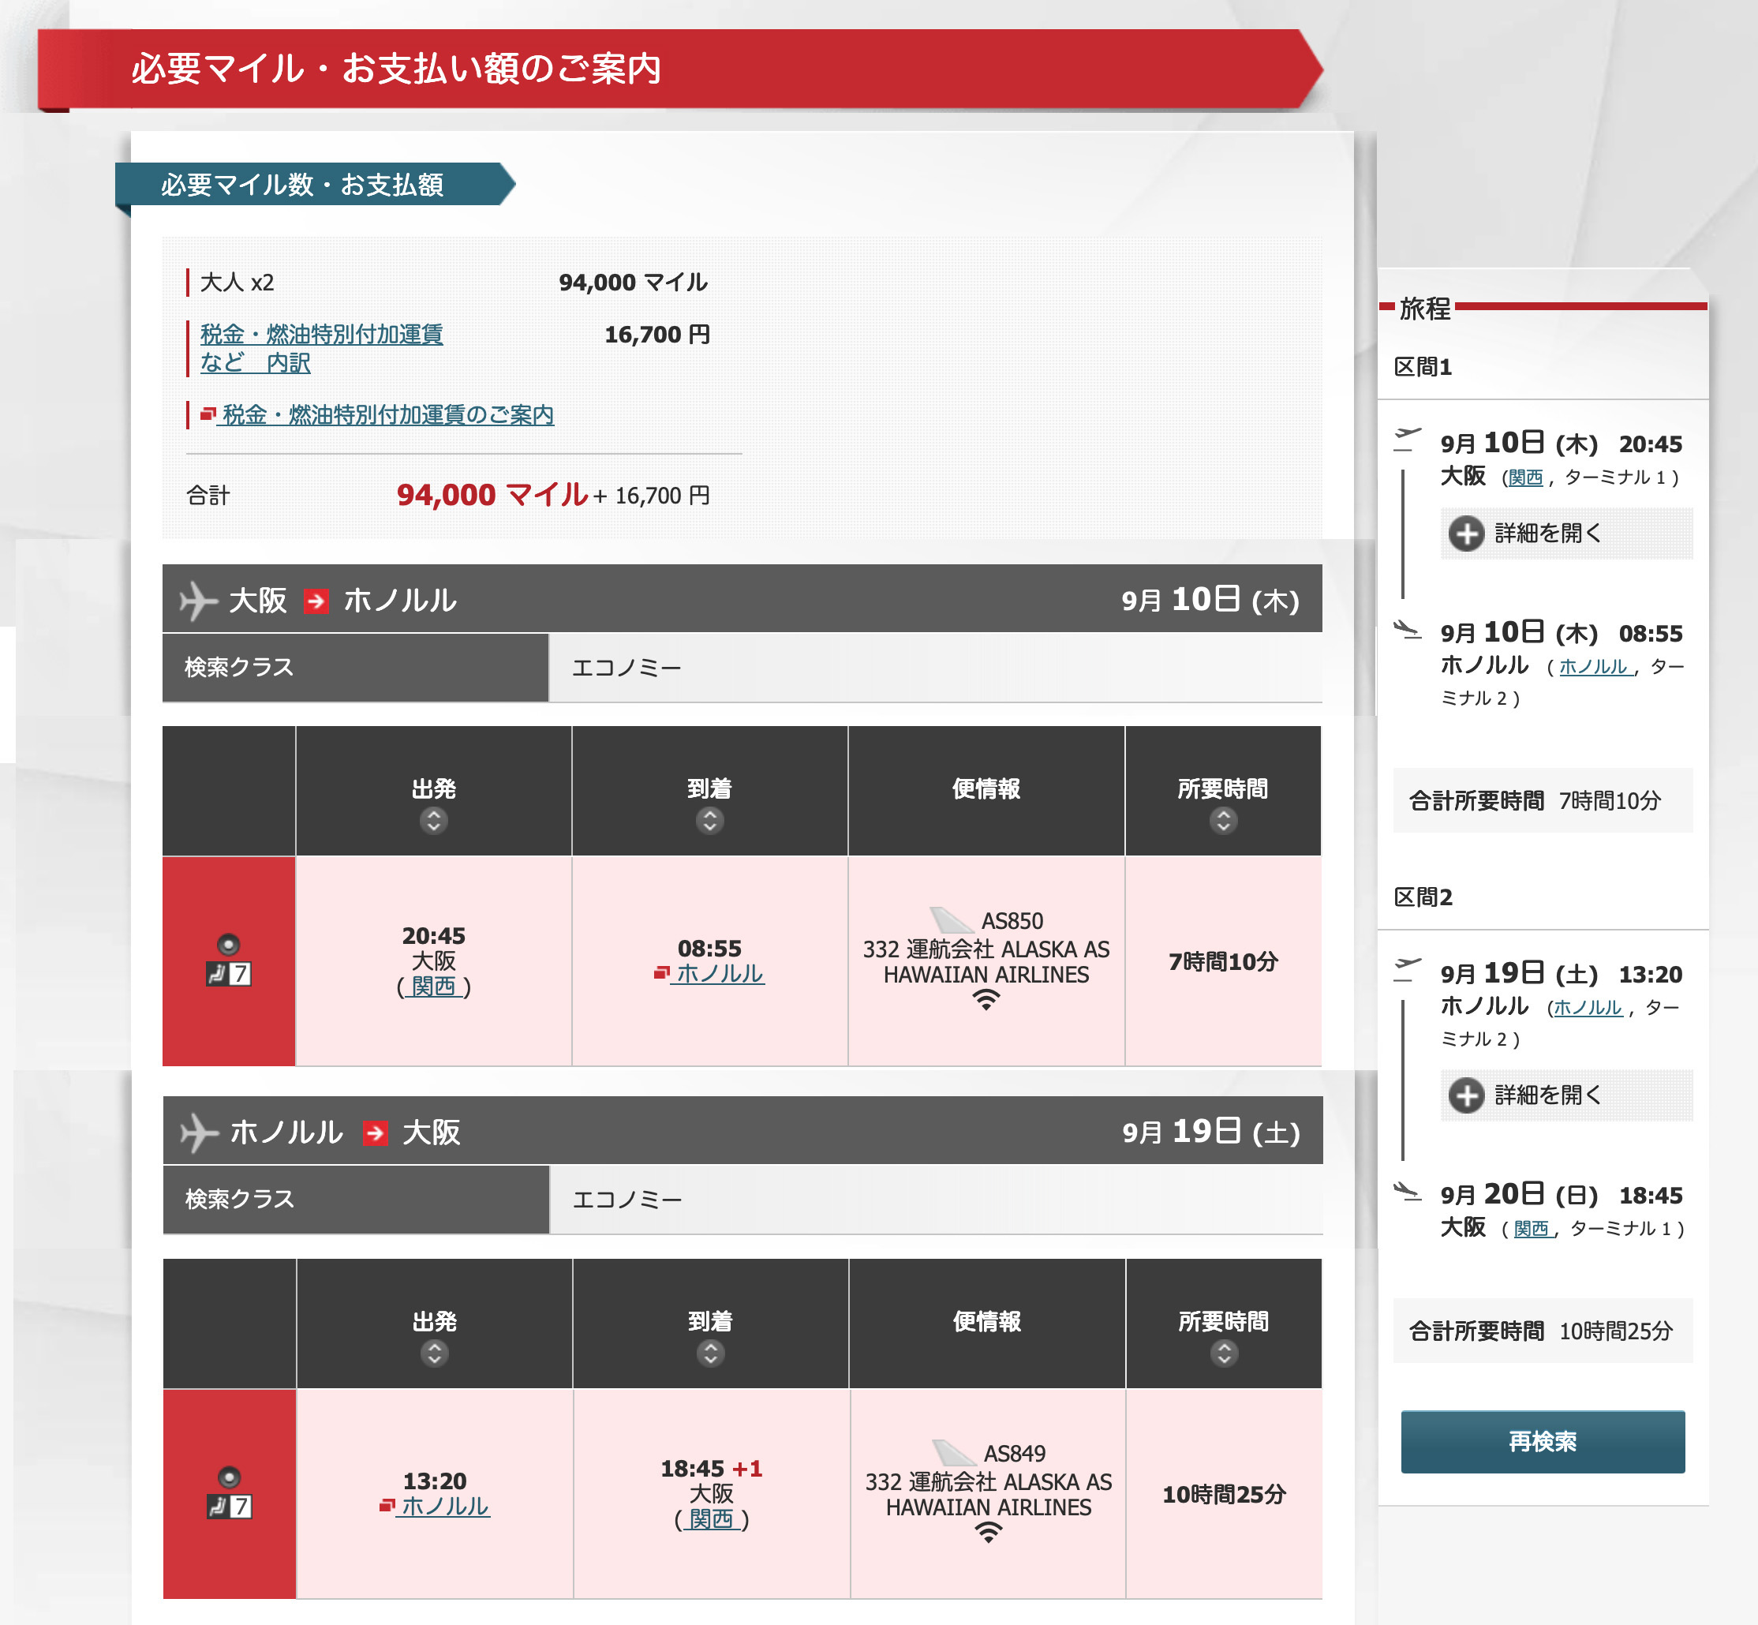Click the Wi-Fi icon under AS849
Screen dimensions: 1758x1625
point(988,1533)
